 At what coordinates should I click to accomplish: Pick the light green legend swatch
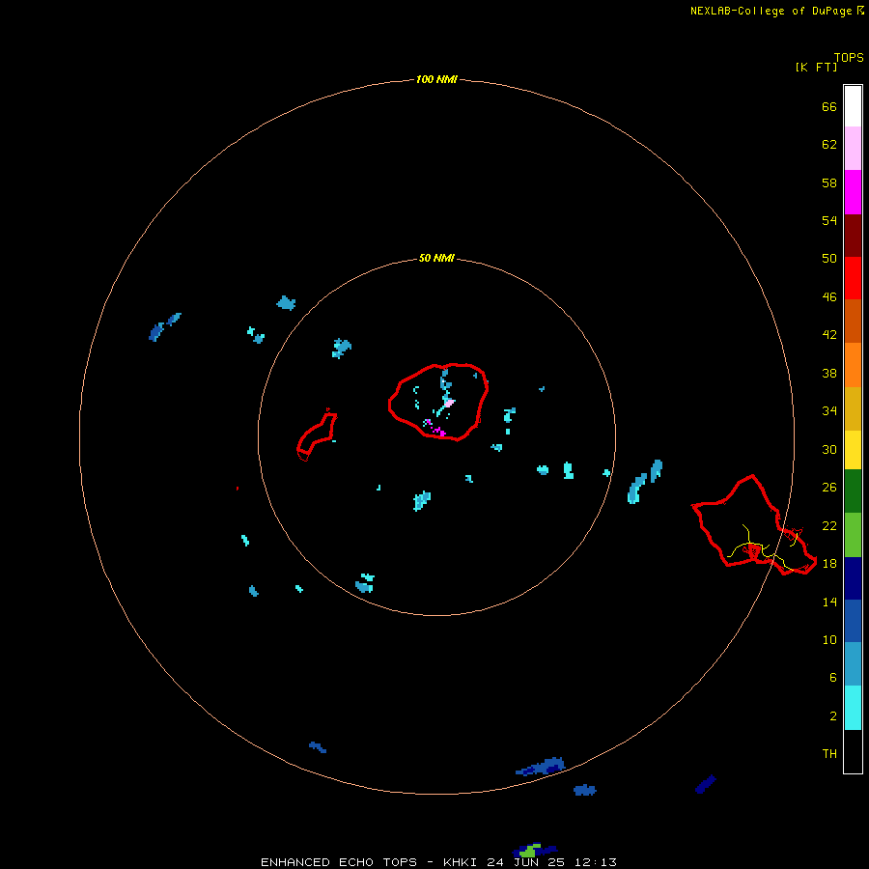(853, 534)
